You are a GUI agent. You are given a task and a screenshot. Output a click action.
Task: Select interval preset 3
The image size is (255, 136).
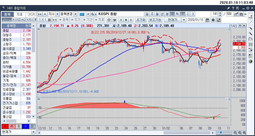(x=193, y=14)
